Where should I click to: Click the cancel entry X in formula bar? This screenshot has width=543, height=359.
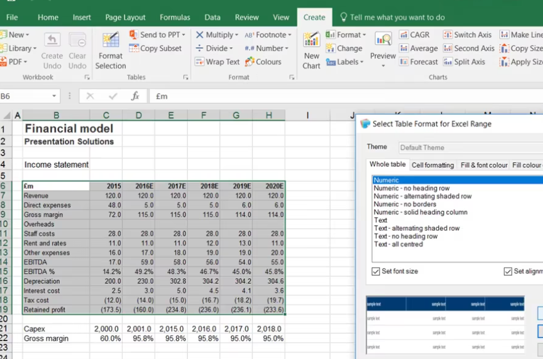click(x=90, y=96)
